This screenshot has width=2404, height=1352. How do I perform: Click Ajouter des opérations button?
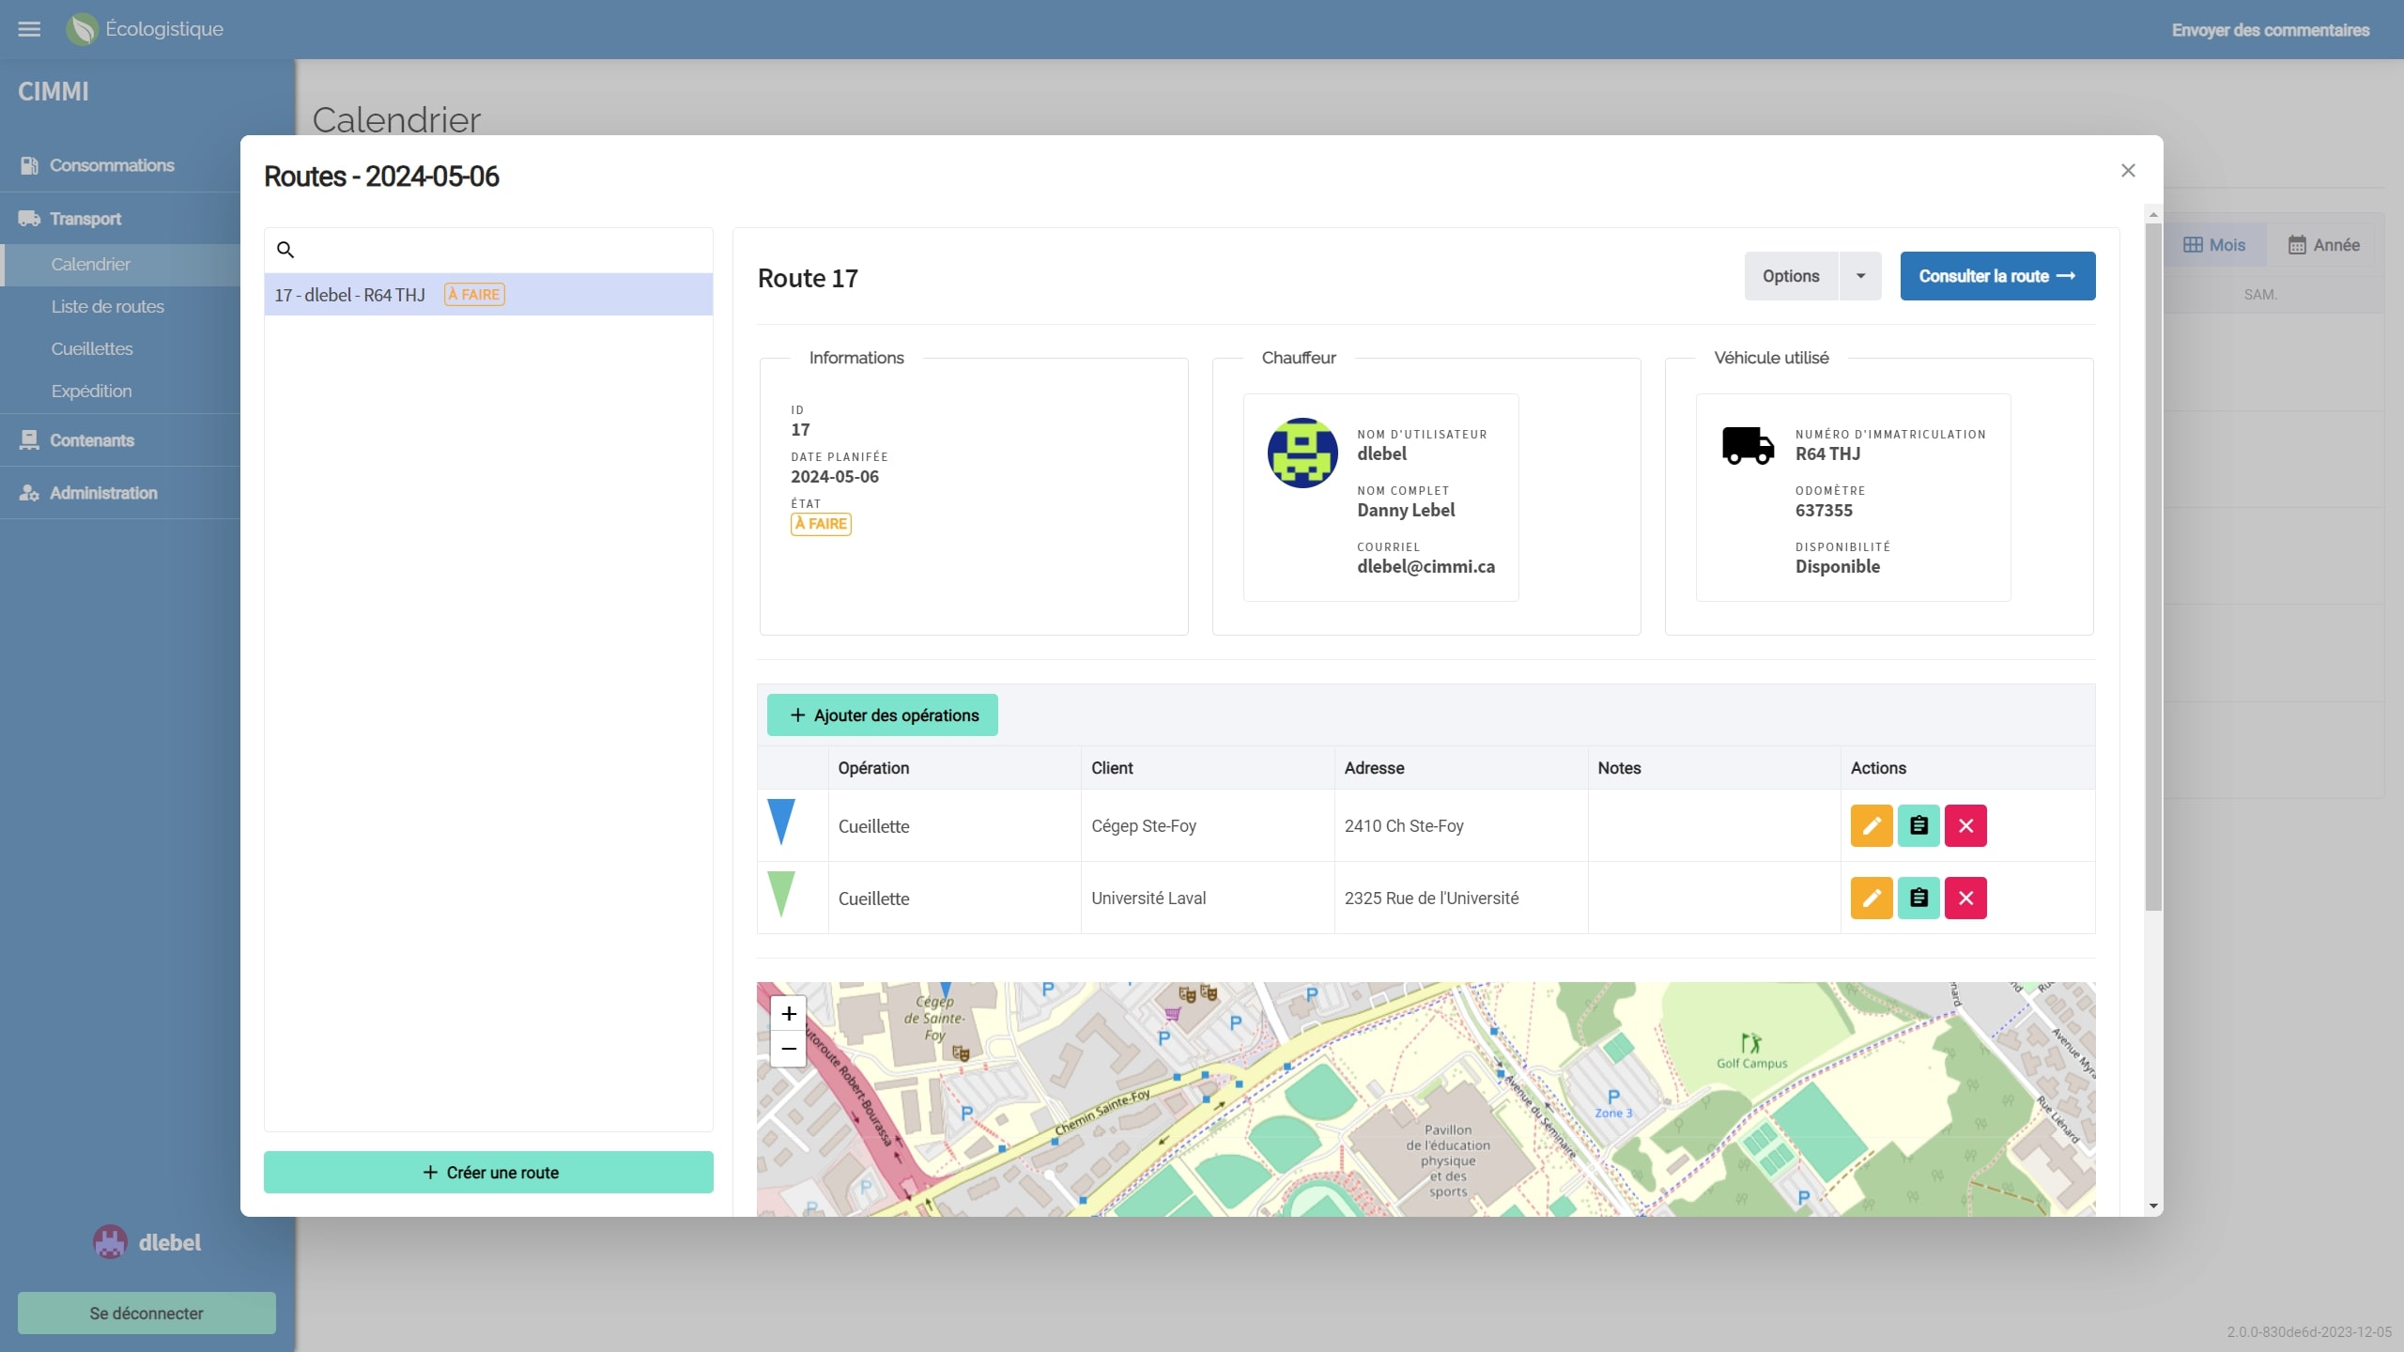click(x=882, y=715)
